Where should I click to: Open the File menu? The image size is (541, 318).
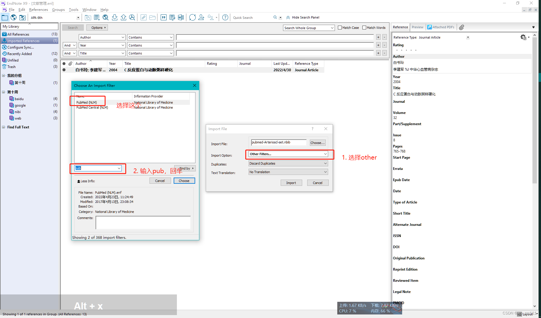tap(11, 10)
